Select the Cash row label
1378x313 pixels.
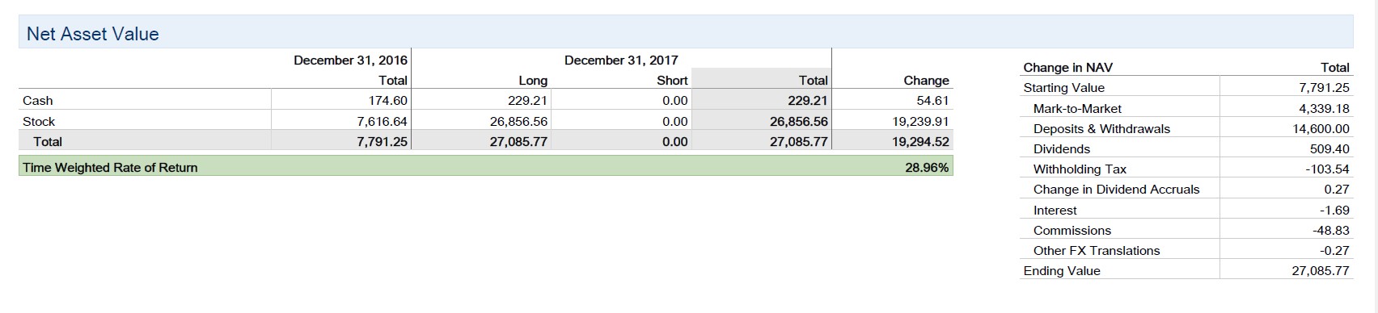click(38, 101)
